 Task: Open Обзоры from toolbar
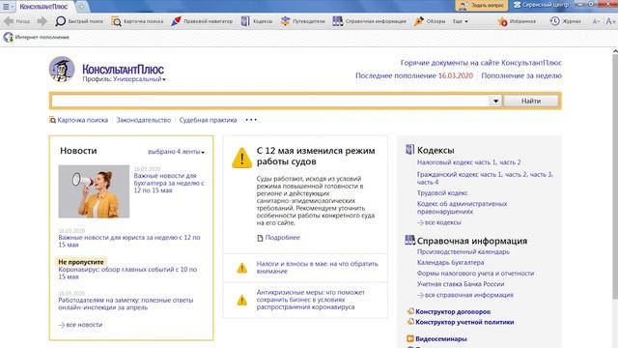(x=430, y=21)
